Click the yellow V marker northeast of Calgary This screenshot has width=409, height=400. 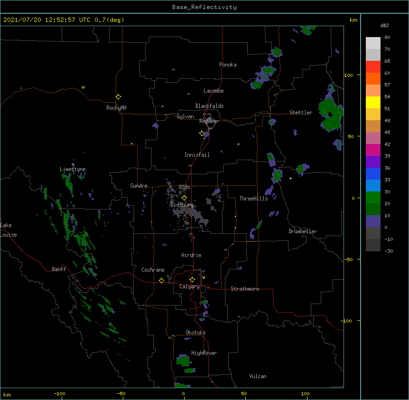click(x=204, y=277)
